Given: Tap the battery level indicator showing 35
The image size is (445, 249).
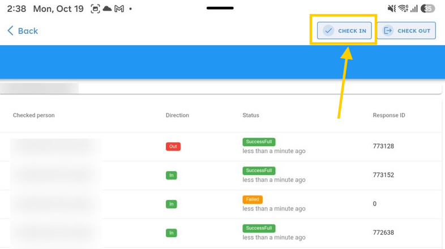Looking at the screenshot, I should [427, 9].
